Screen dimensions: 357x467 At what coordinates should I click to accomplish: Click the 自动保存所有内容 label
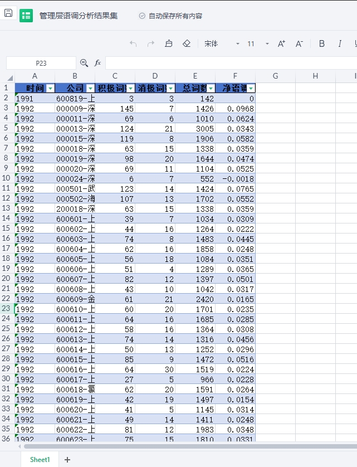(175, 16)
